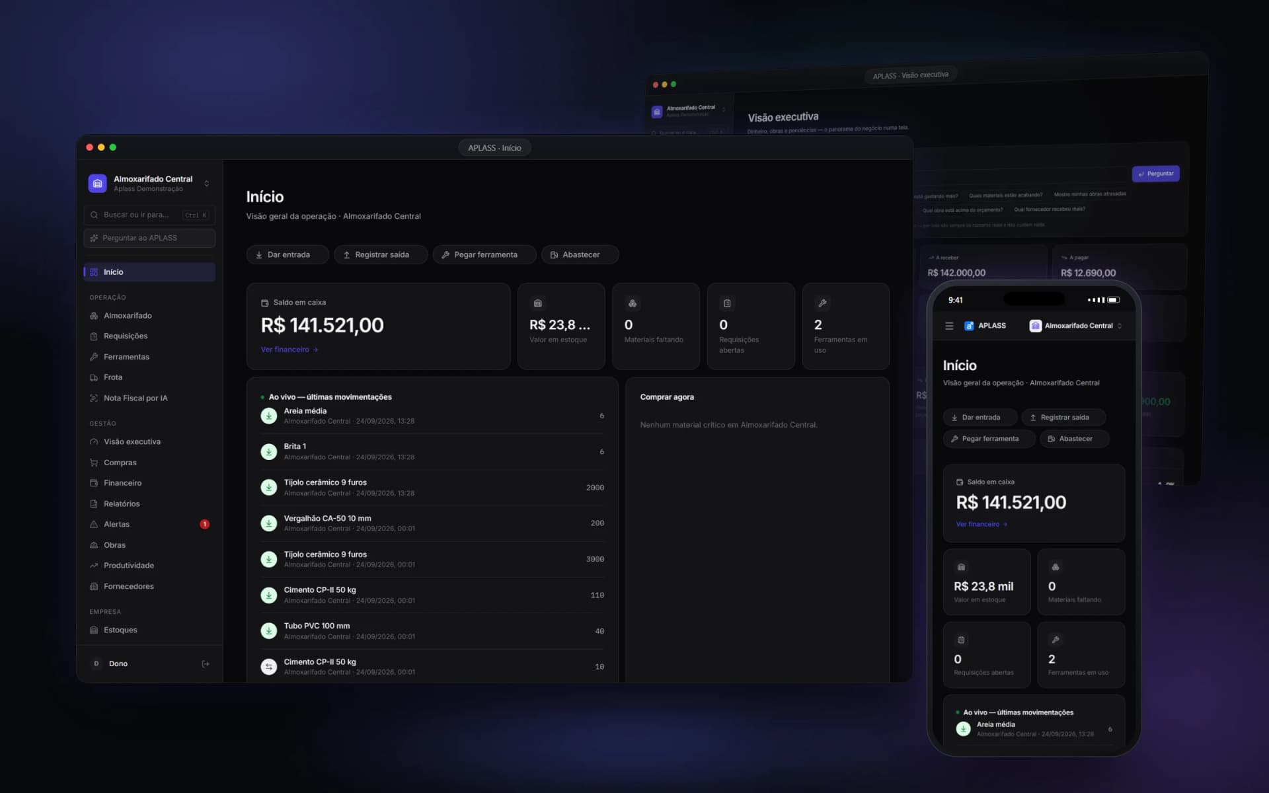The image size is (1269, 793).
Task: Follow the 'Ver financeiro' link in desktop window
Action: click(289, 350)
